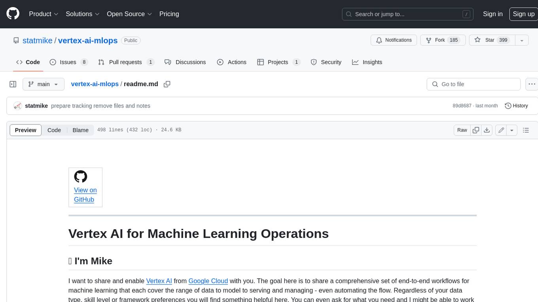Screen dimensions: 538x302
Task: Select the Preview view
Action: click(x=26, y=130)
